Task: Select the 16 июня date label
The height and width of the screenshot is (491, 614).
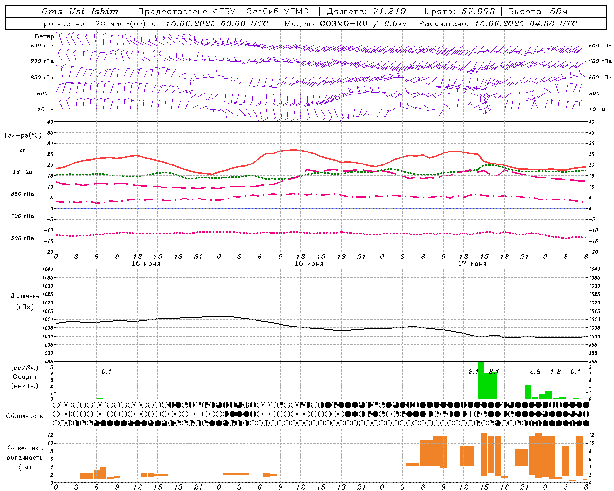Action: tap(309, 264)
